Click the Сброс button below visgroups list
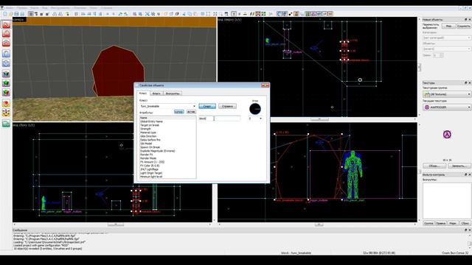 [465, 223]
